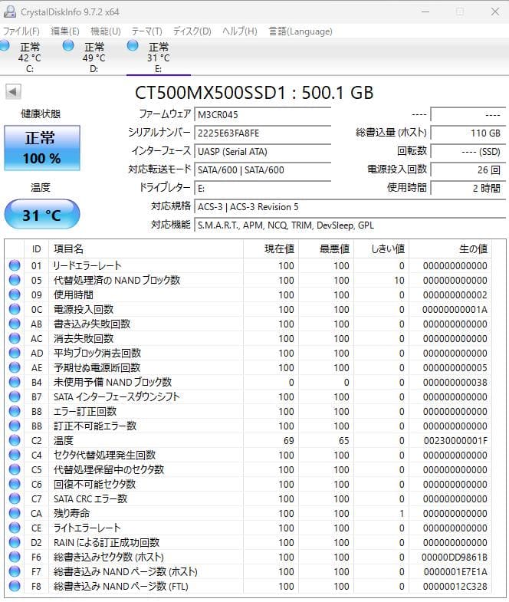Click status icon of row D2 RAIN による訂正成功回数
Image resolution: width=509 pixels, height=602 pixels.
tap(15, 542)
